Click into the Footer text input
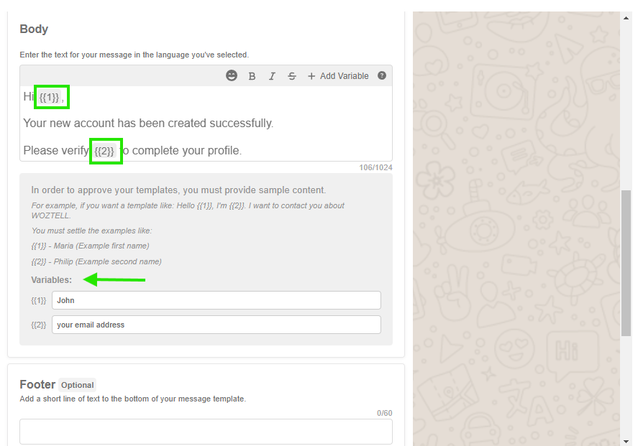The width and height of the screenshot is (638, 446). 206,432
